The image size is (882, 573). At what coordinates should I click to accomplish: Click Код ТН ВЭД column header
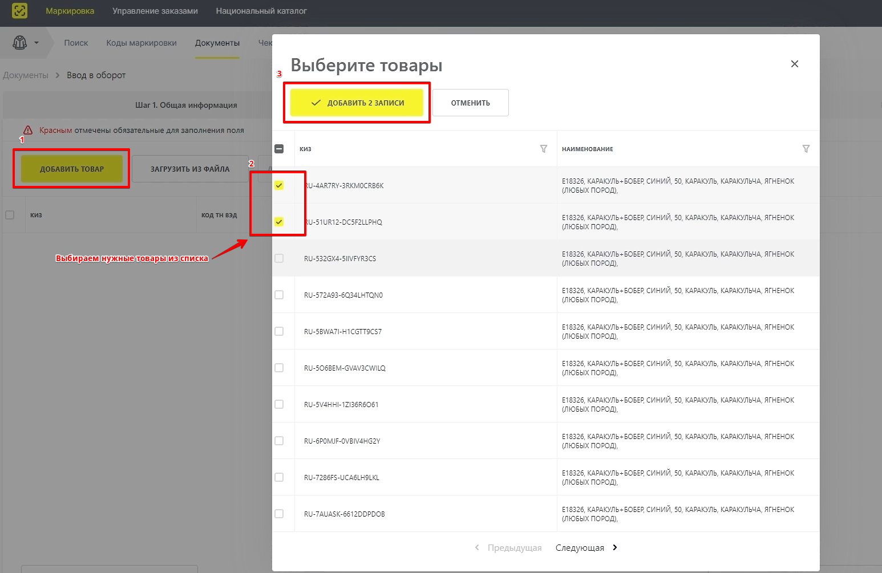tap(219, 215)
